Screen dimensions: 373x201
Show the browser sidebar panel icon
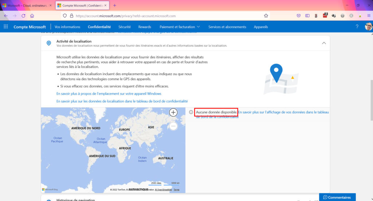(x=307, y=16)
